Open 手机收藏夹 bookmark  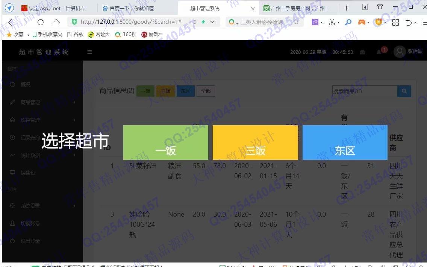point(47,34)
